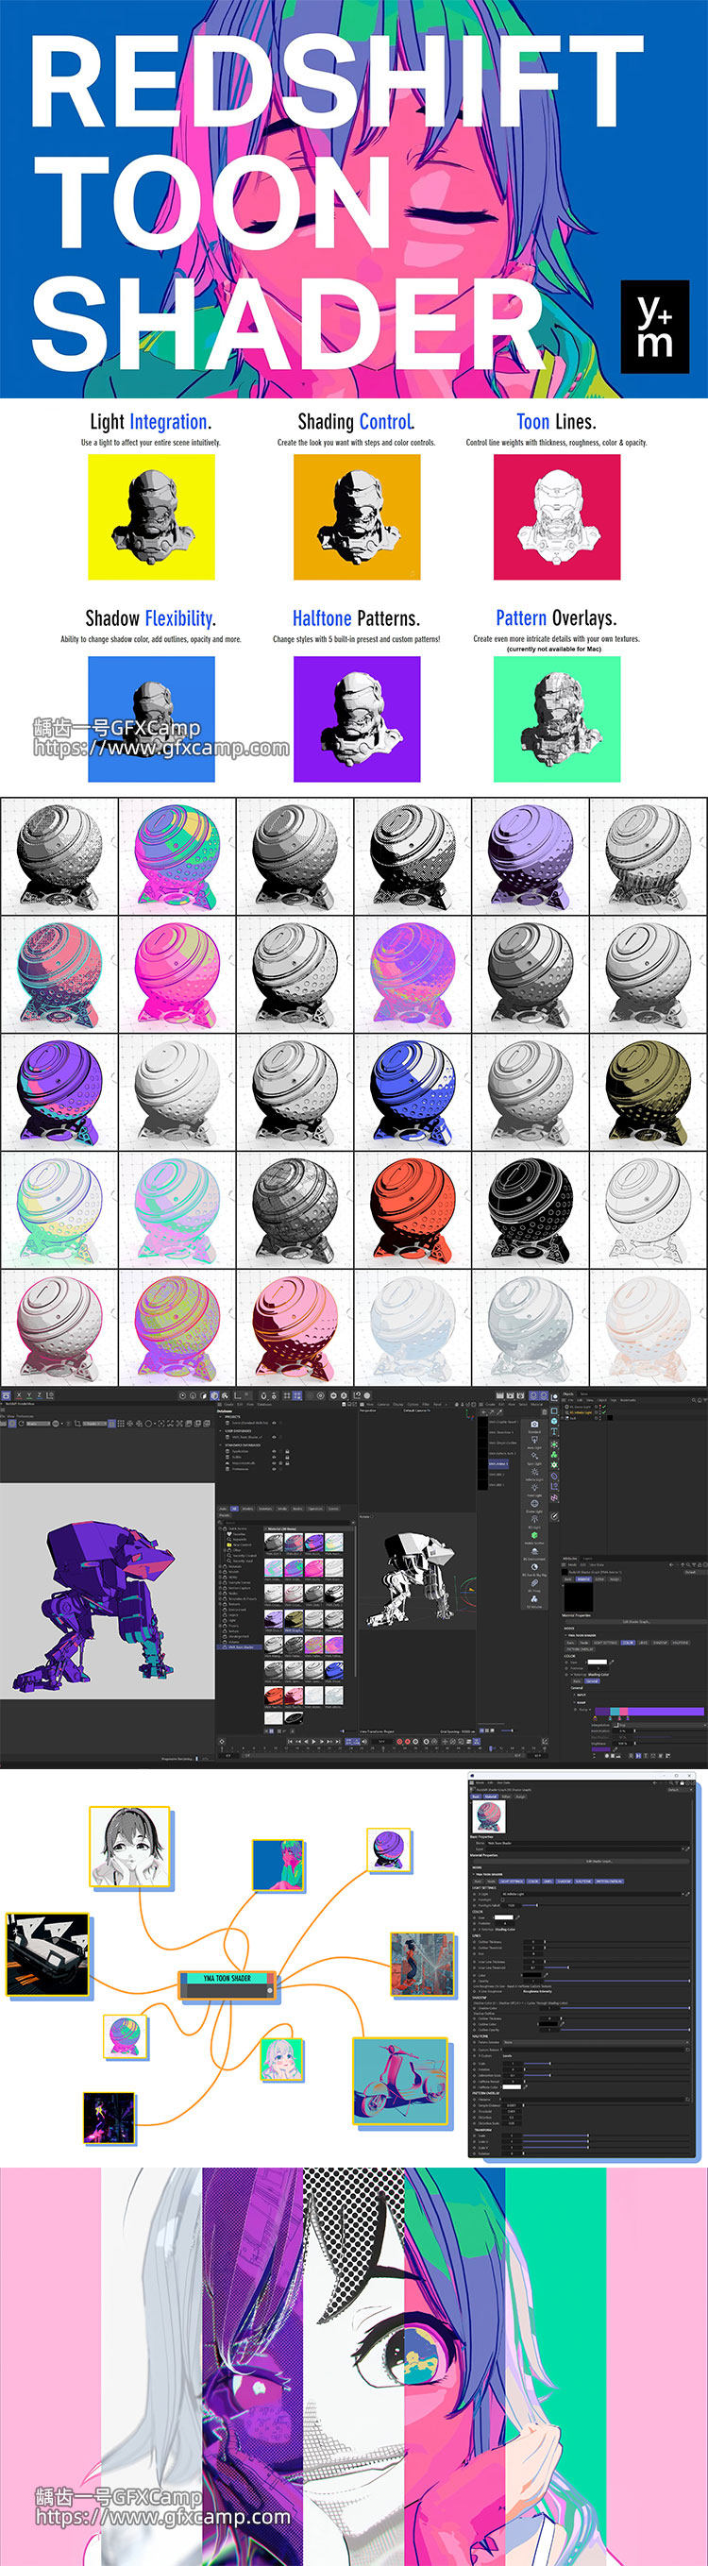Select the HALFTONE tab
This screenshot has width=708, height=2566.
click(x=583, y=1882)
